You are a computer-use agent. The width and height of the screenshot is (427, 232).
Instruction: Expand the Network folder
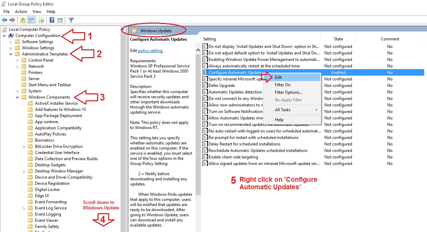[x=18, y=66]
